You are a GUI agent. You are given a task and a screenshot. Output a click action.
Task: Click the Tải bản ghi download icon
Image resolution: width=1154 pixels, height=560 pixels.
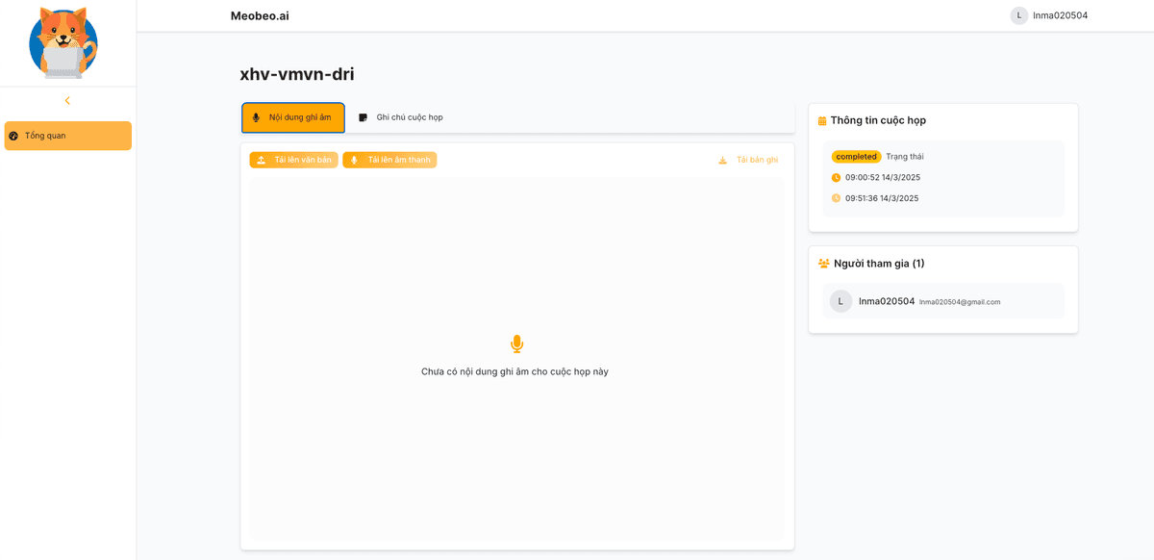[723, 160]
